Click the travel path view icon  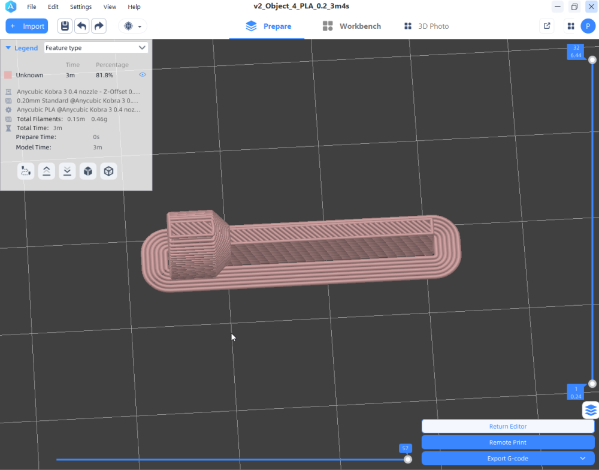click(26, 171)
